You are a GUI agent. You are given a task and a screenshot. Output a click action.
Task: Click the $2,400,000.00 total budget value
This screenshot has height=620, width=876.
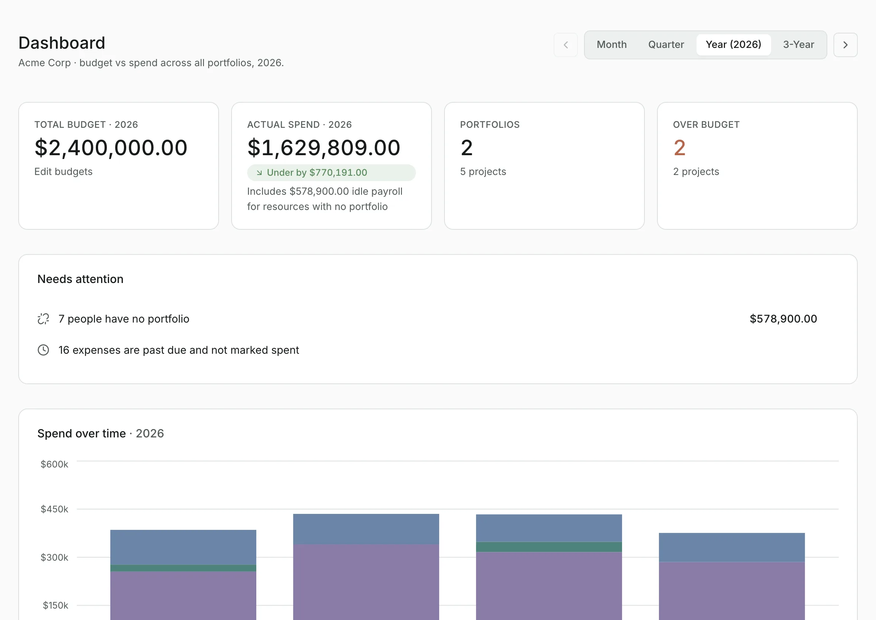pos(111,148)
